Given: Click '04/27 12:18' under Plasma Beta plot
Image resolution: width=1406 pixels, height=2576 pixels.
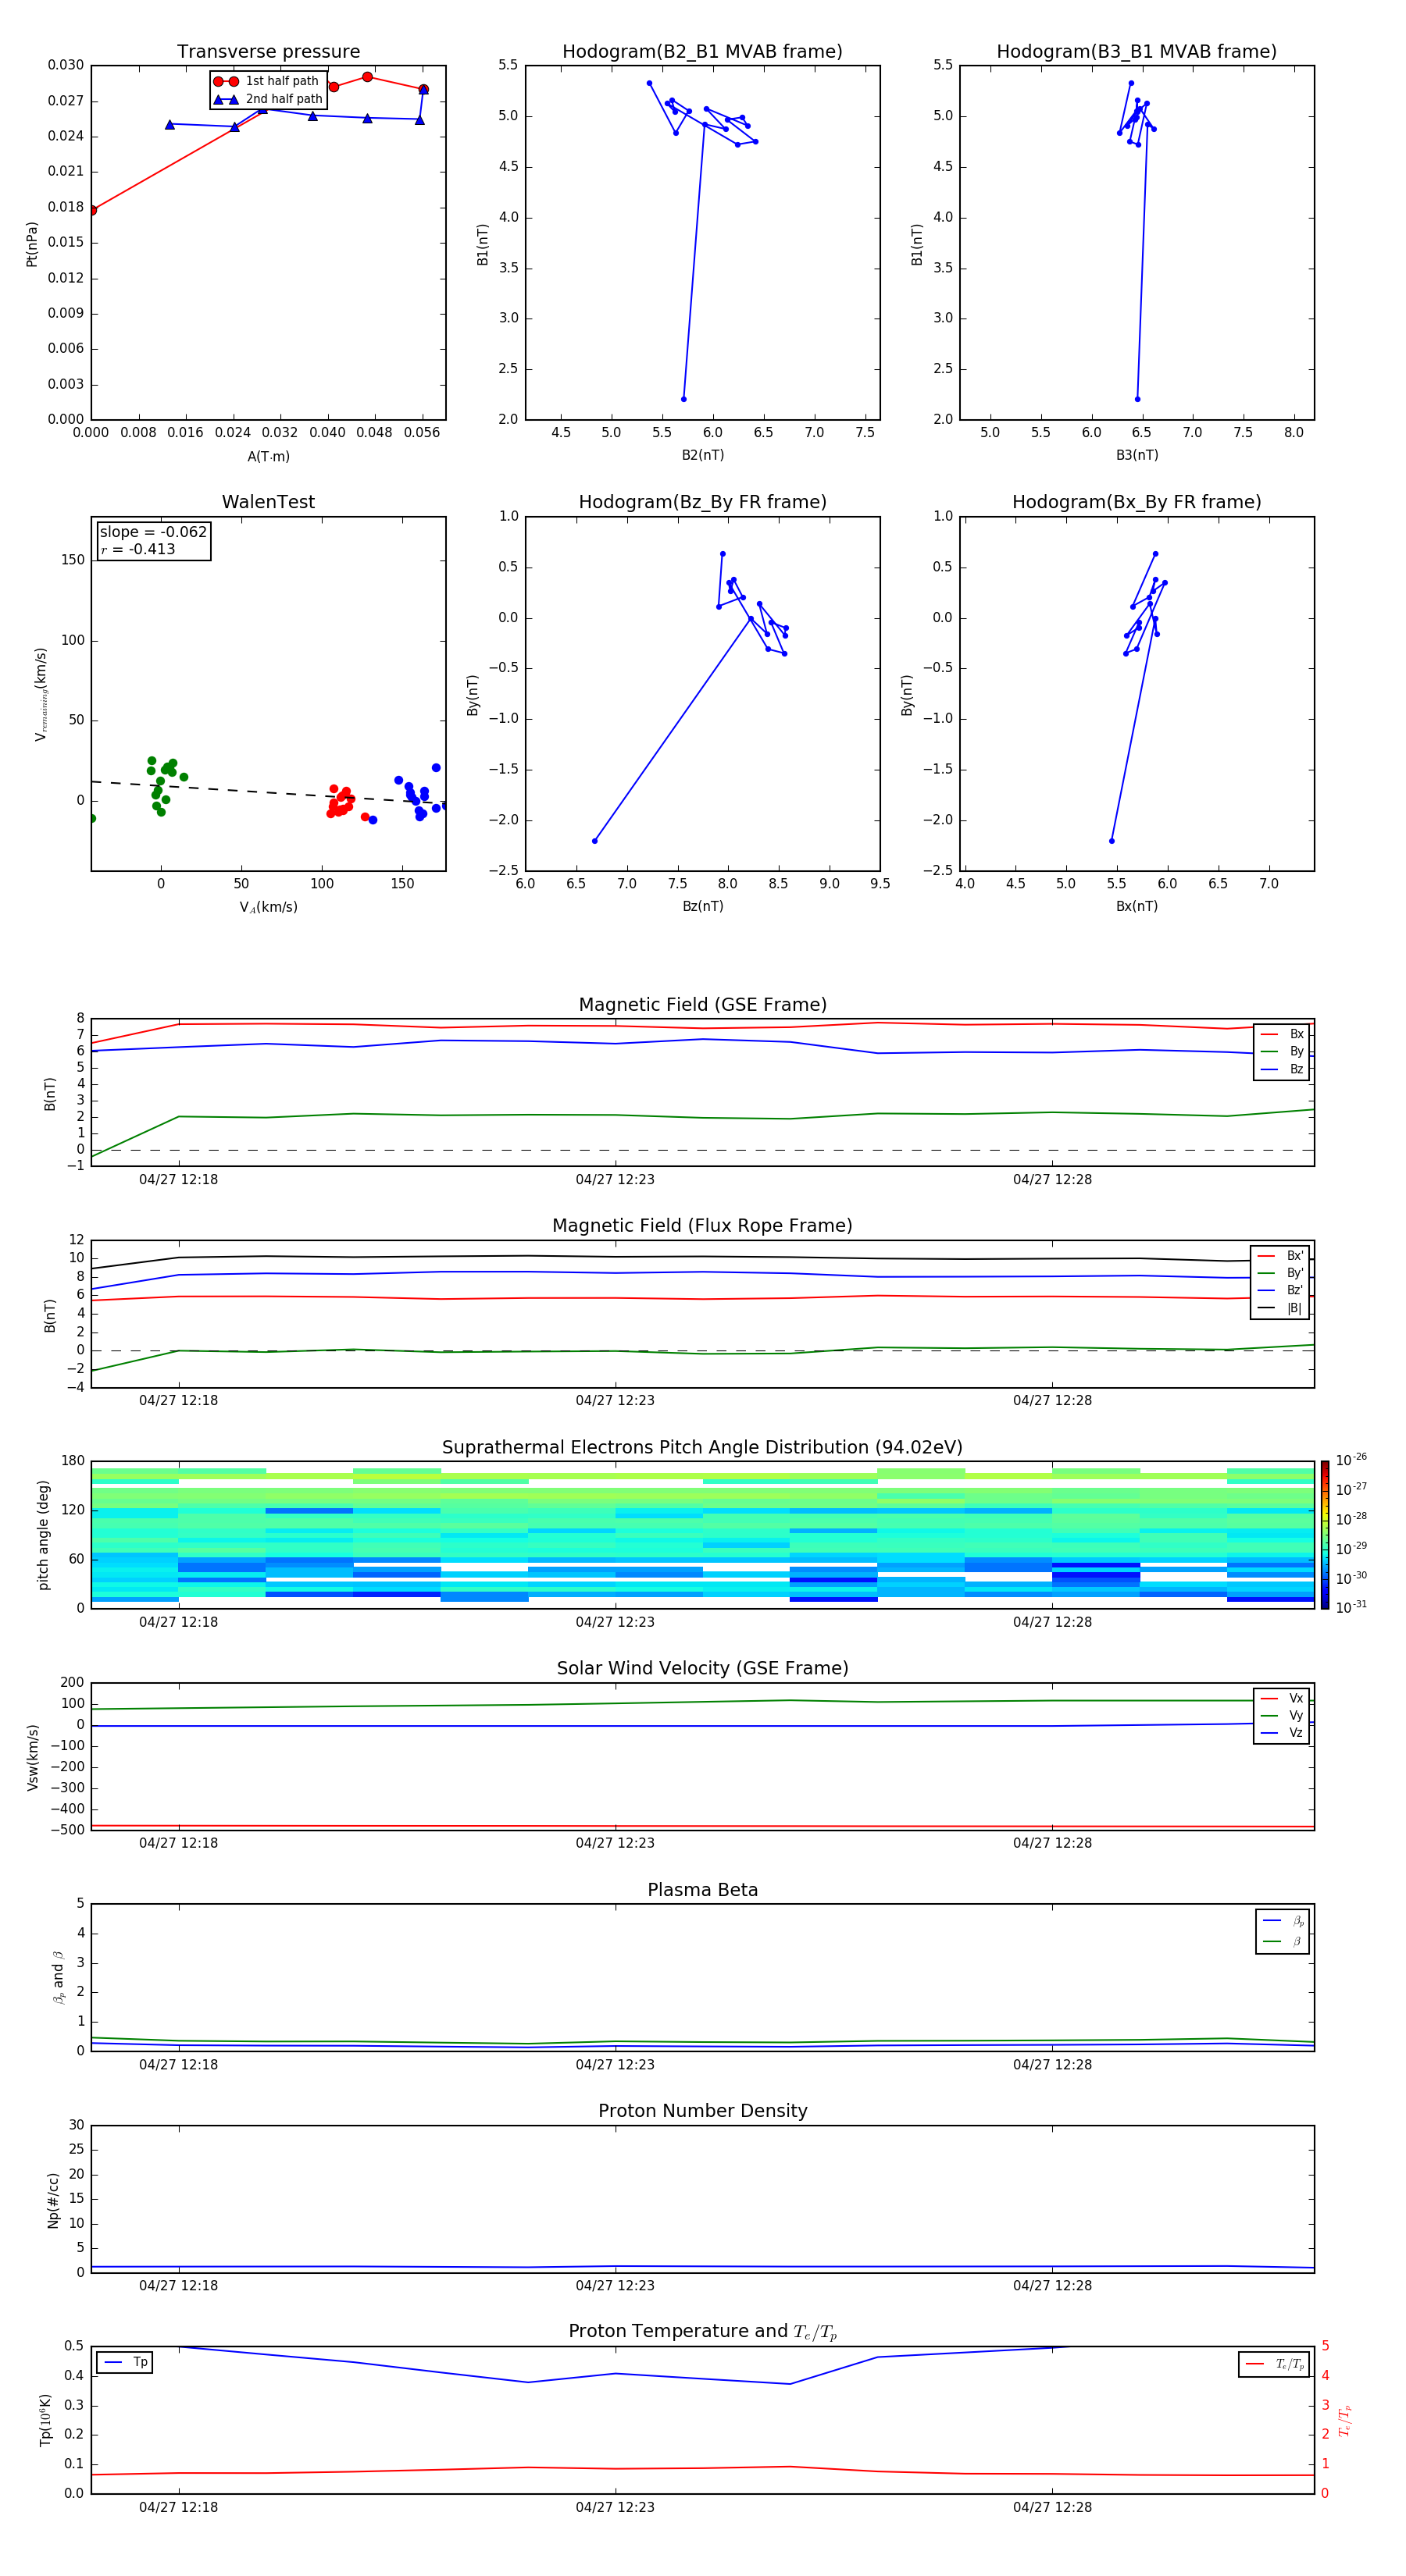Looking at the screenshot, I should tap(178, 2065).
